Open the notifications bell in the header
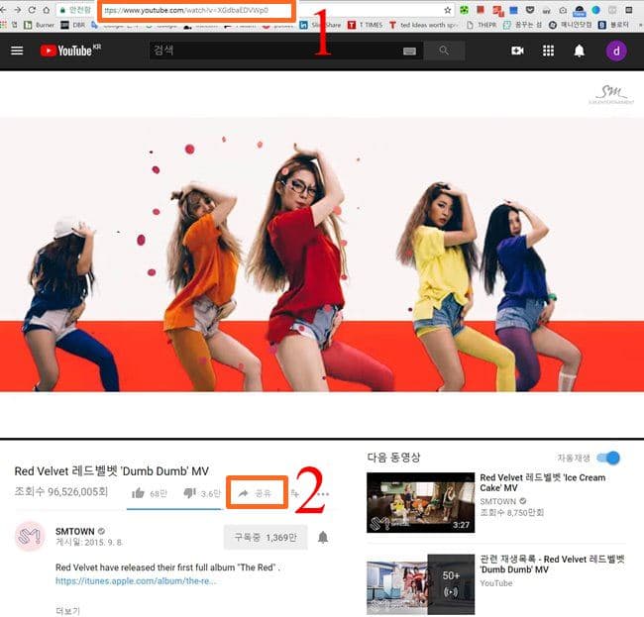Screen dimensions: 644x617 pos(580,51)
